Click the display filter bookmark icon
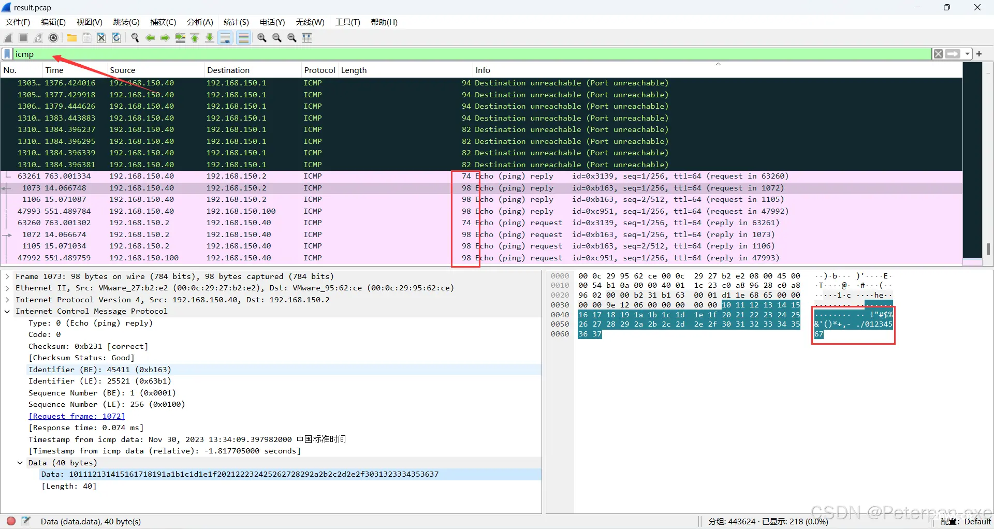Screen dimensions: 994x529 (7, 54)
